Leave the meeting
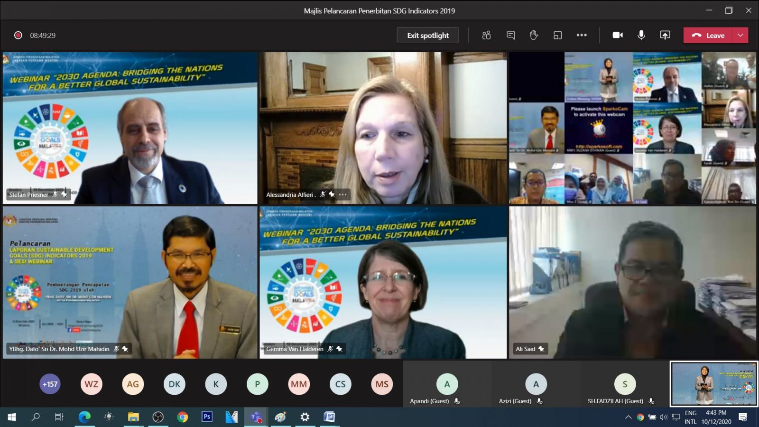The width and height of the screenshot is (759, 427). coord(708,35)
